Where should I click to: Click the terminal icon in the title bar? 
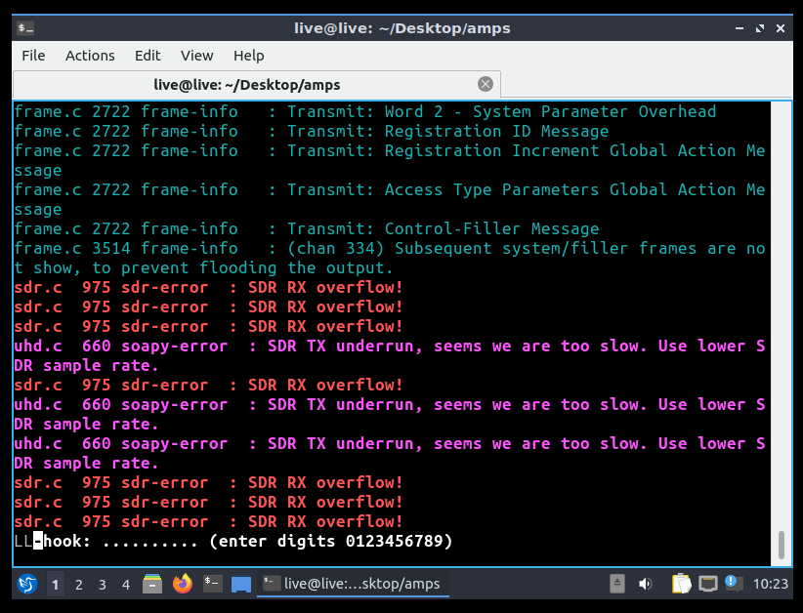pos(25,28)
